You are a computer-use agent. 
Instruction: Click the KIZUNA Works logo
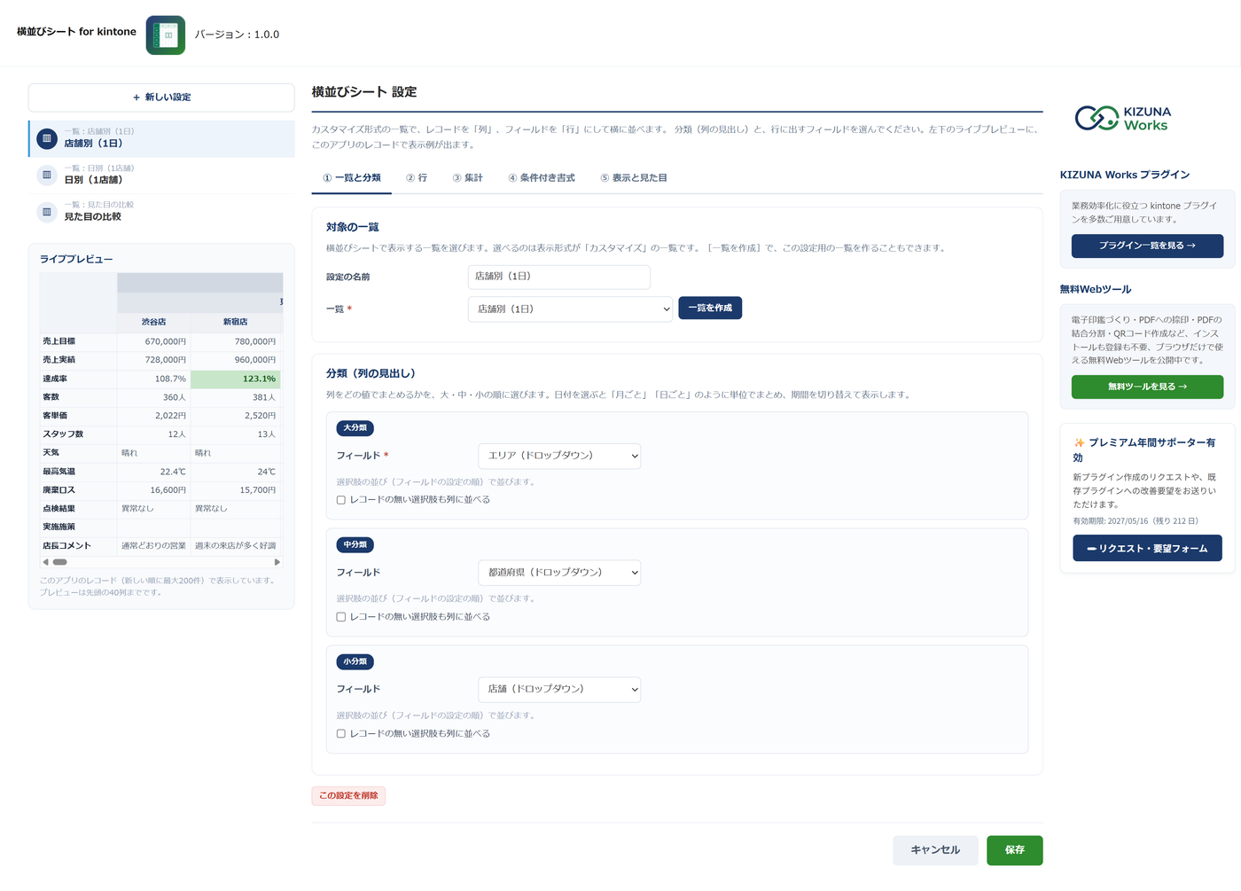pyautogui.click(x=1123, y=118)
